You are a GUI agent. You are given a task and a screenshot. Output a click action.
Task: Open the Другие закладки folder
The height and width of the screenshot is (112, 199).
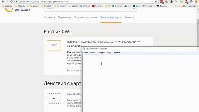pyautogui.click(x=188, y=6)
